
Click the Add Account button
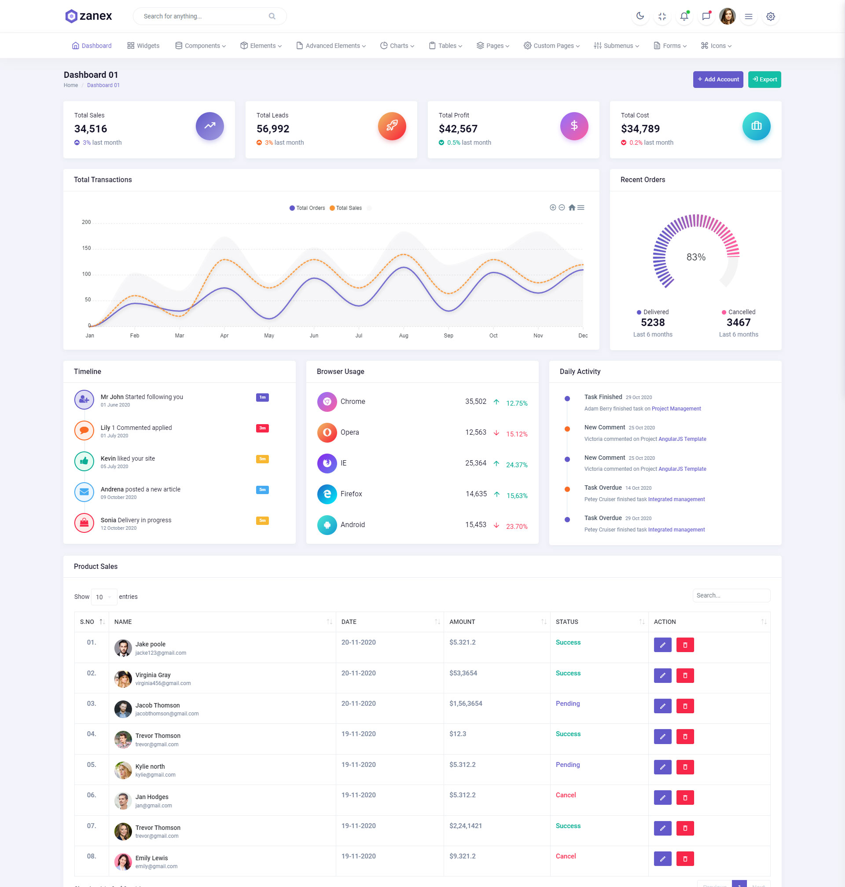718,79
